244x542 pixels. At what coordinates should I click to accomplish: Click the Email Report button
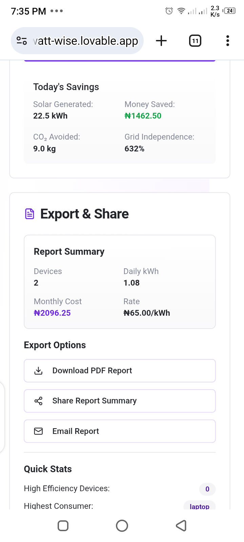tap(120, 431)
